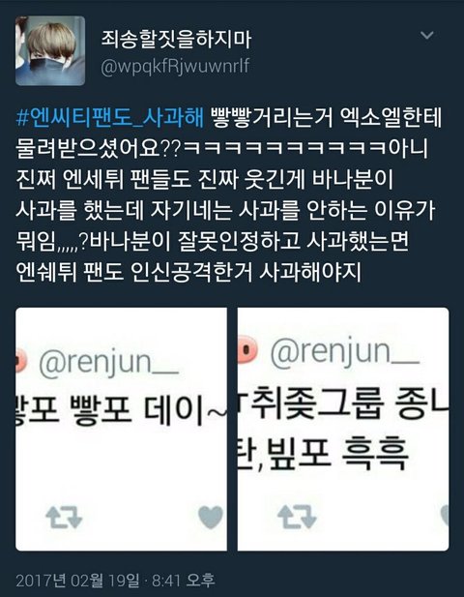This screenshot has width=464, height=597.
Task: Open tweet timestamp 2017년 02월 19일
Action: pos(77,581)
